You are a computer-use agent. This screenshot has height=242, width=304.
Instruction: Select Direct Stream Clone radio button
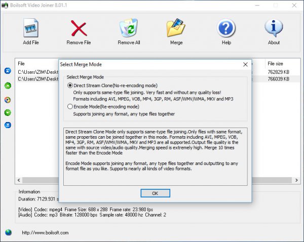70,86
